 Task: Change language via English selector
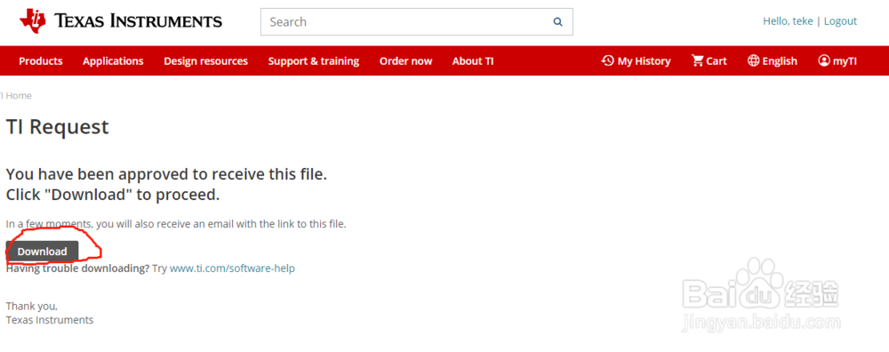click(x=773, y=60)
